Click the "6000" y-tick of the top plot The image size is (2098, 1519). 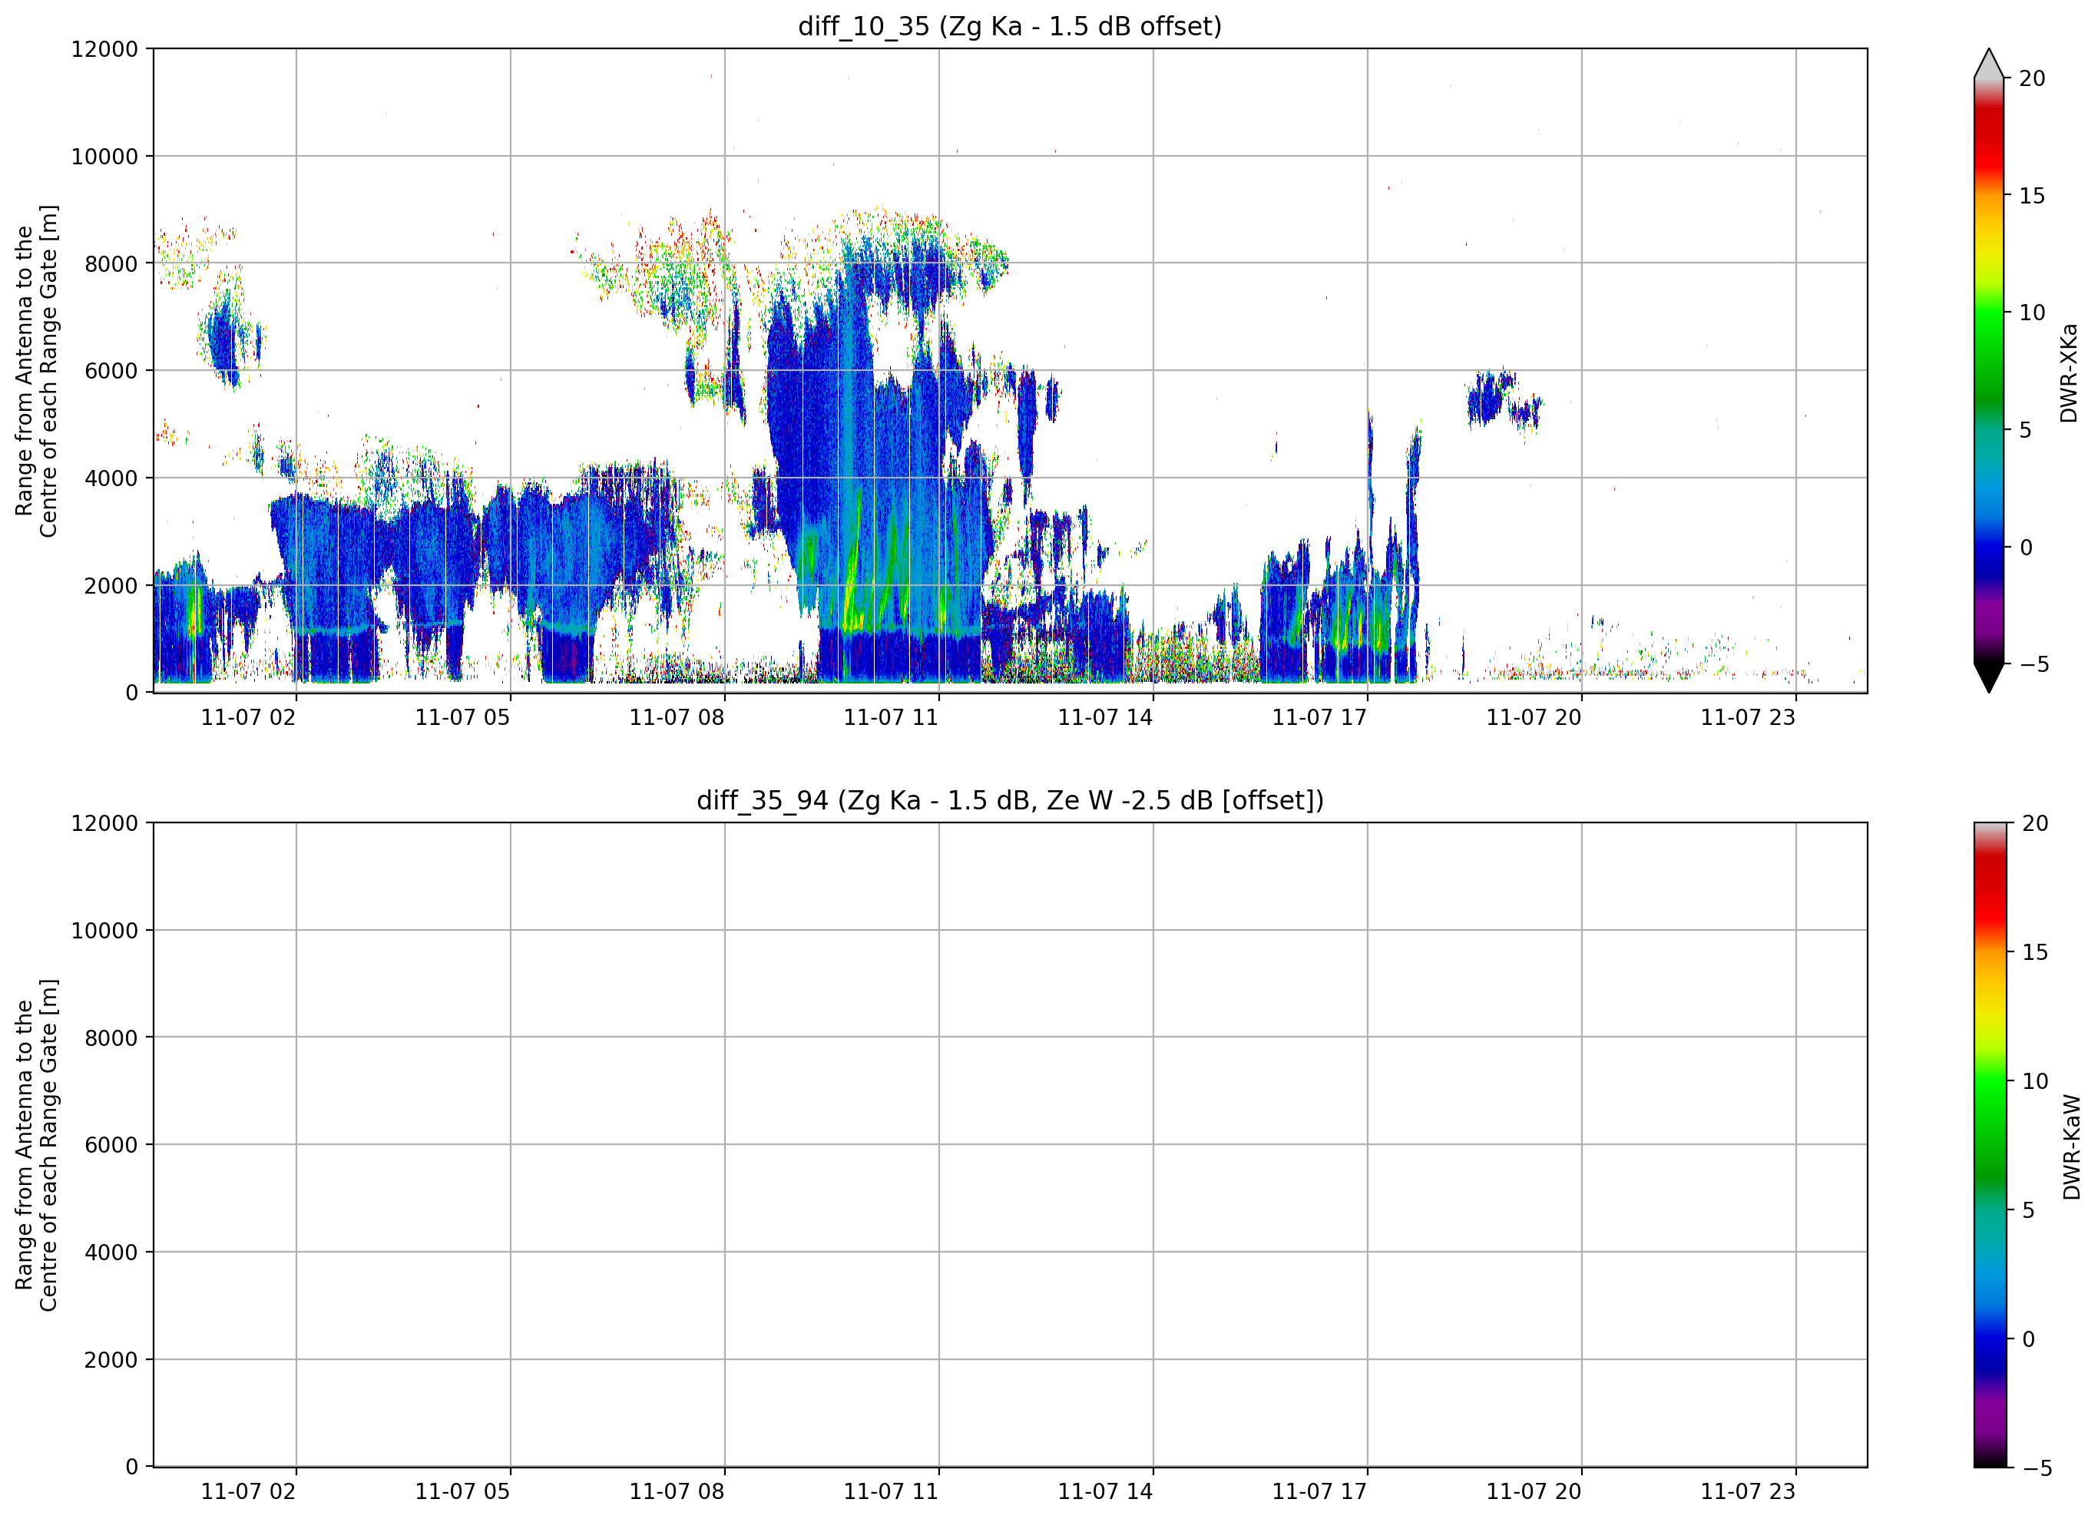coord(111,371)
